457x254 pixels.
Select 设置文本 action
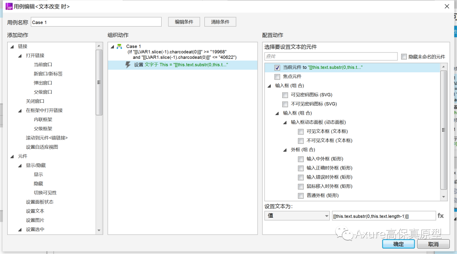tap(35, 211)
